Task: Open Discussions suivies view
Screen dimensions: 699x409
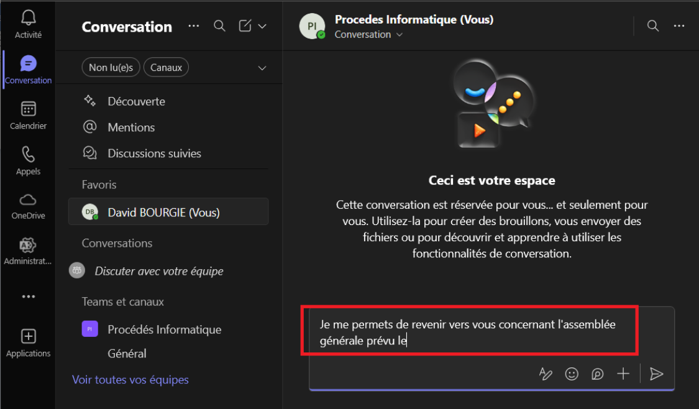Action: (x=154, y=154)
